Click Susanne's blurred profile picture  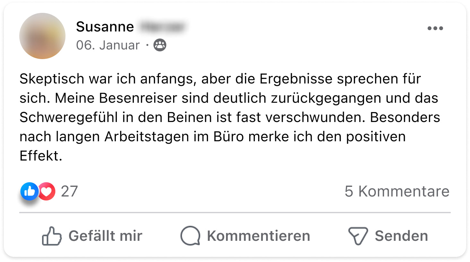[x=42, y=36]
